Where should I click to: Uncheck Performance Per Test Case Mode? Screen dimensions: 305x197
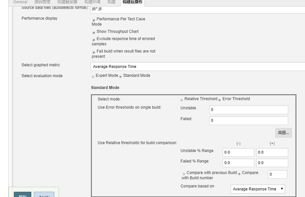pyautogui.click(x=94, y=20)
